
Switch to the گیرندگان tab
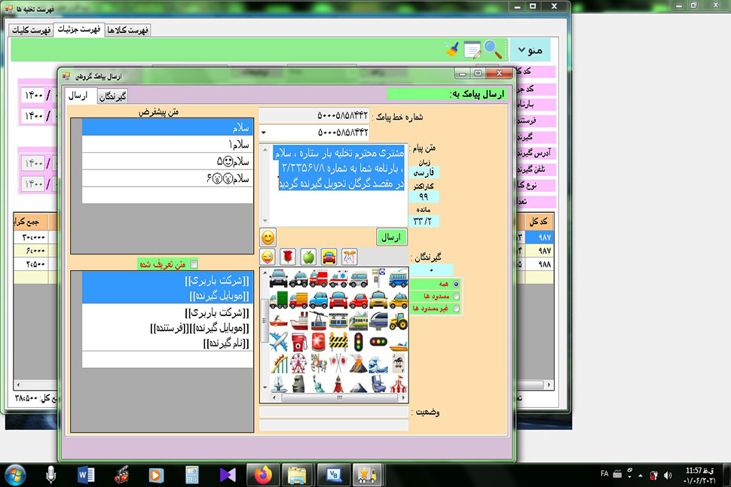pos(113,96)
